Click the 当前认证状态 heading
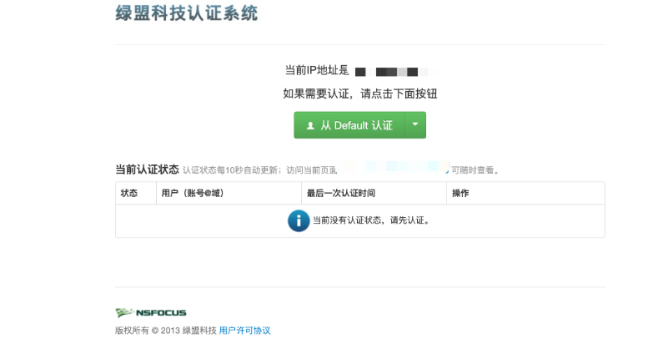This screenshot has height=349, width=653. (x=147, y=169)
